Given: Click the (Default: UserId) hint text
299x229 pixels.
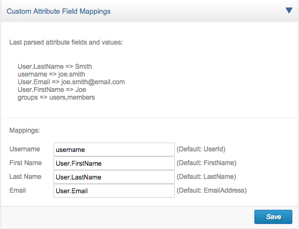Looking at the screenshot, I should tap(201, 149).
